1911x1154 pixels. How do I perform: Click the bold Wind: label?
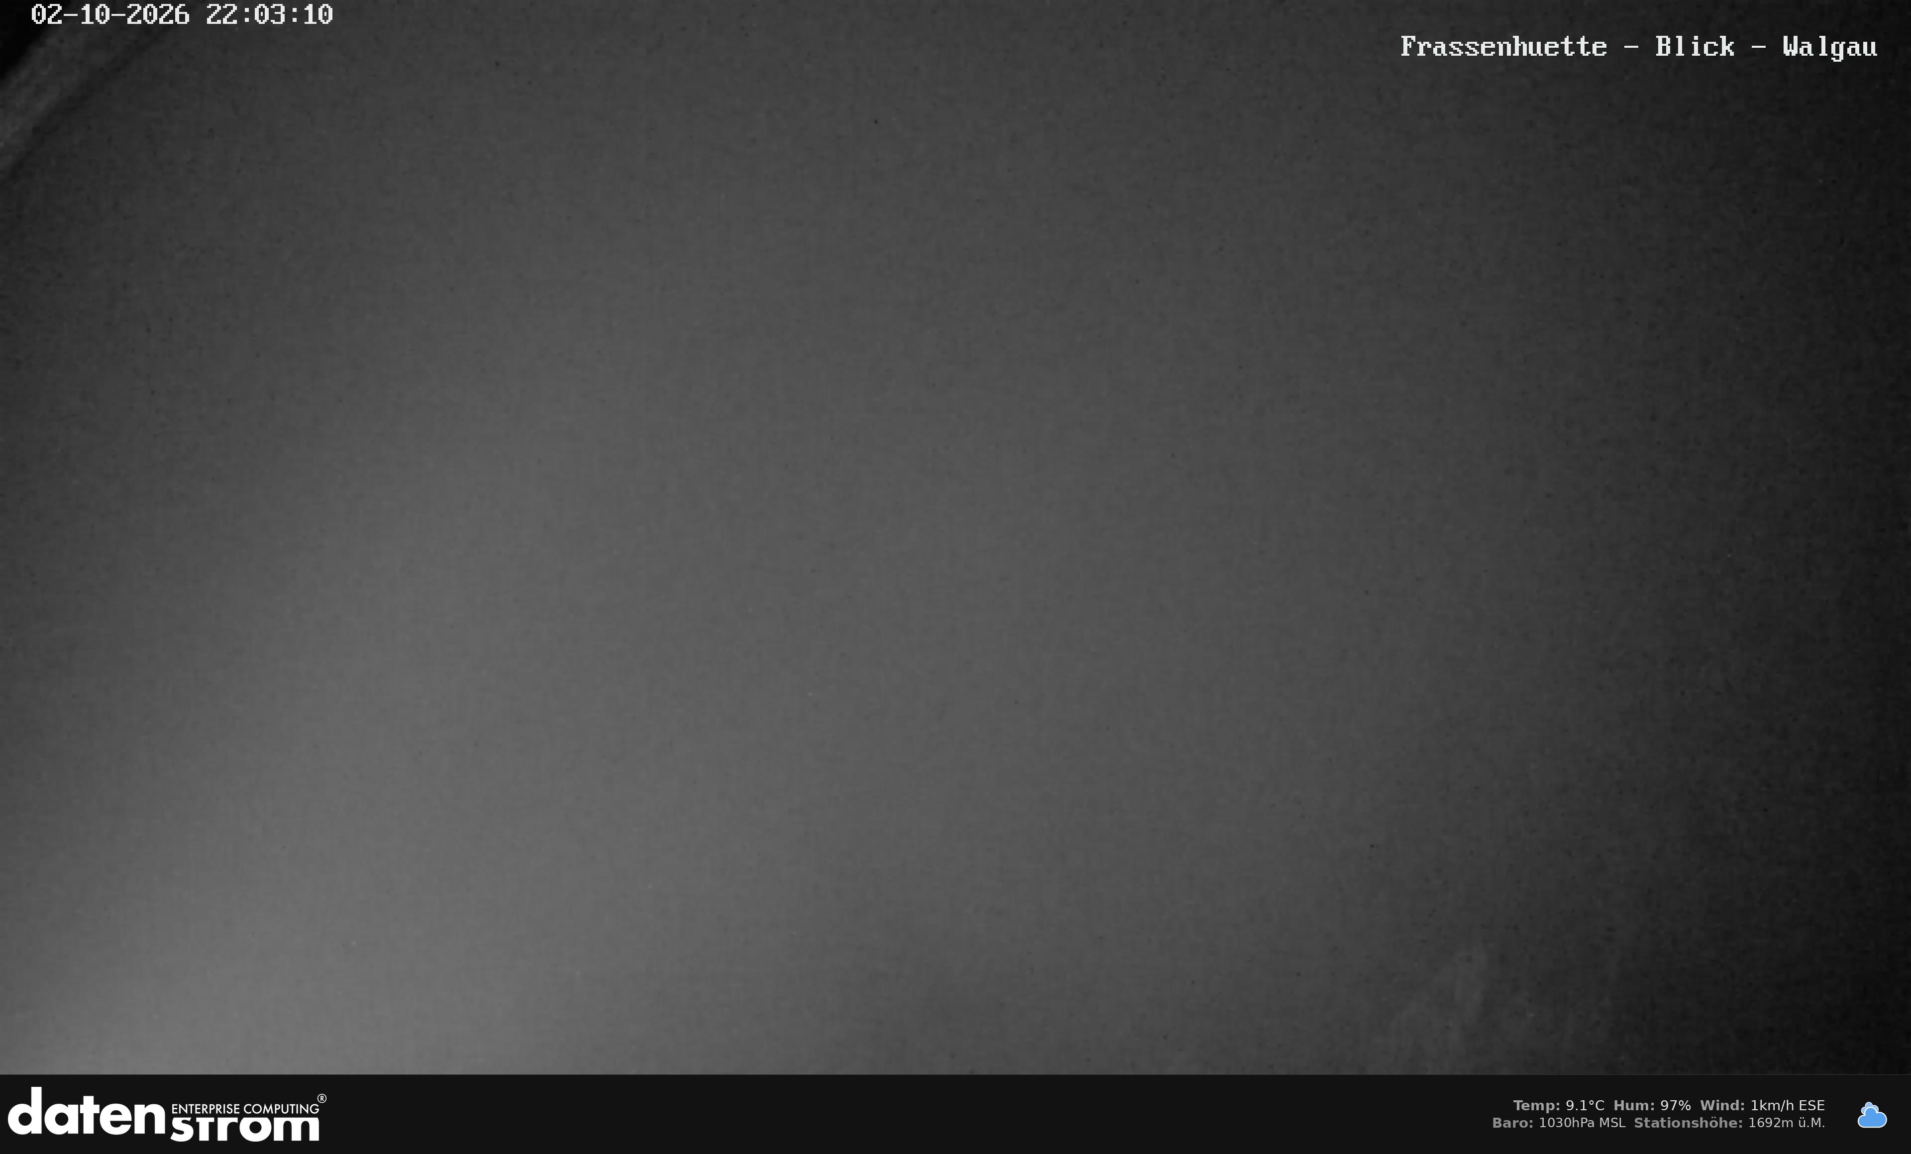[1722, 1105]
